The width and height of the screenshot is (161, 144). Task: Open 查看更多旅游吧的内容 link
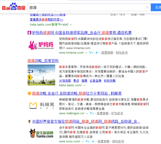click(x=46, y=20)
